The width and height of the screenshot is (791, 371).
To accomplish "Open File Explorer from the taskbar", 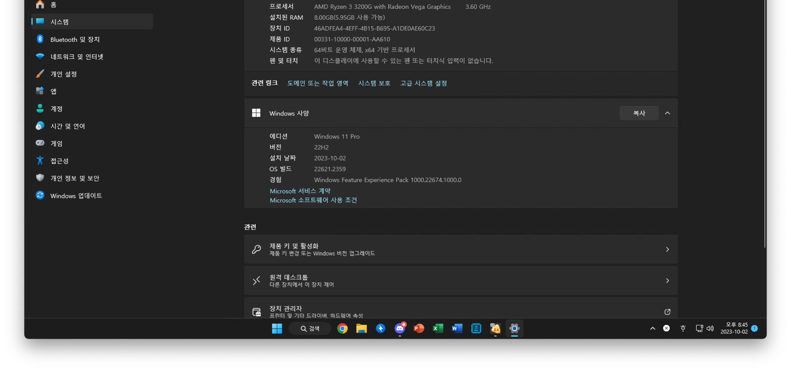I will (361, 328).
